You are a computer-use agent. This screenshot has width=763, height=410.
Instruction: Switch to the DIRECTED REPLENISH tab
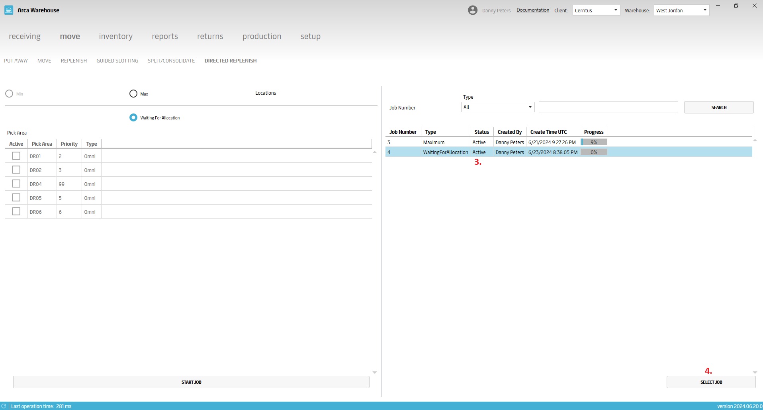[231, 61]
